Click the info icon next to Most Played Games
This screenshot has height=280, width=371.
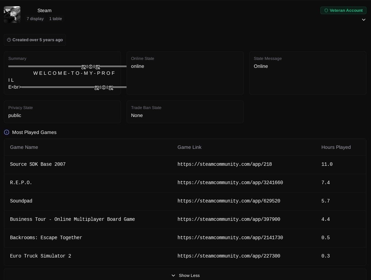[7, 132]
